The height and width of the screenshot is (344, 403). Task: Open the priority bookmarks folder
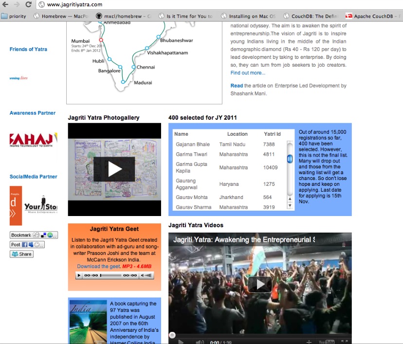pyautogui.click(x=14, y=16)
